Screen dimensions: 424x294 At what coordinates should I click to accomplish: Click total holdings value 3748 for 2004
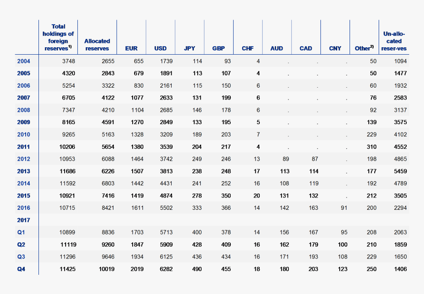69,61
